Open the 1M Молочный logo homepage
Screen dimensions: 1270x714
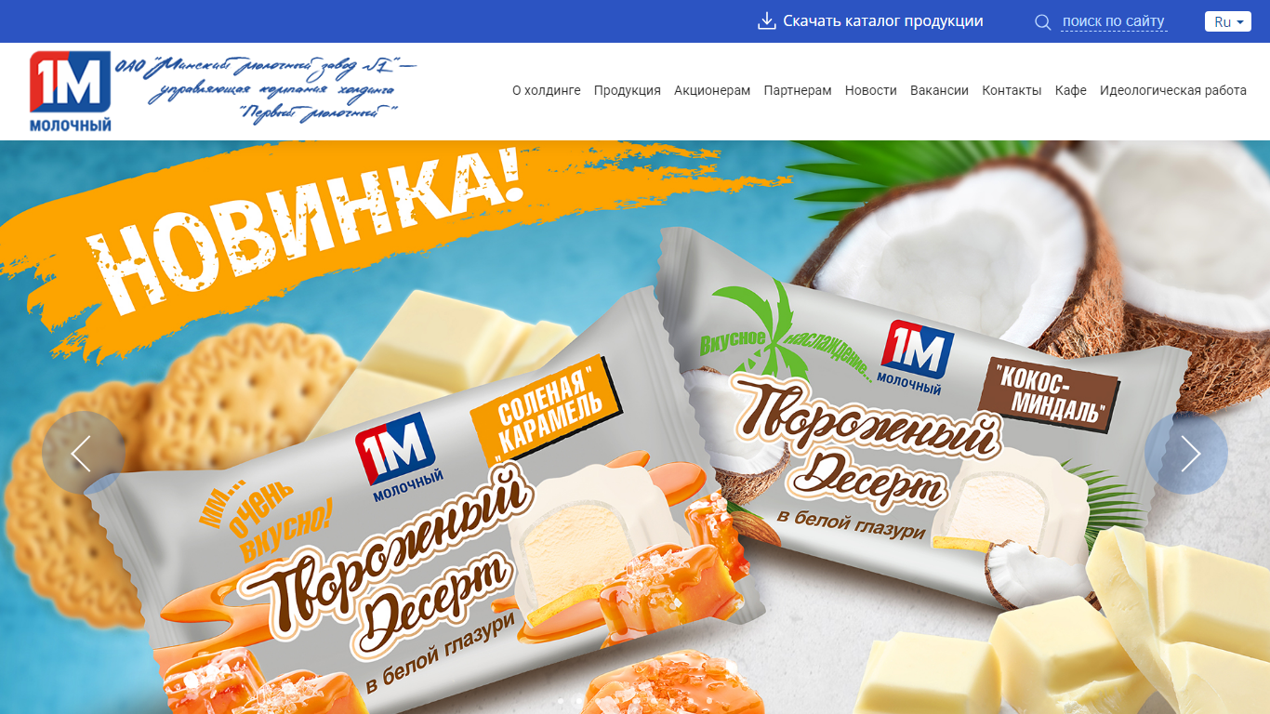coord(71,91)
